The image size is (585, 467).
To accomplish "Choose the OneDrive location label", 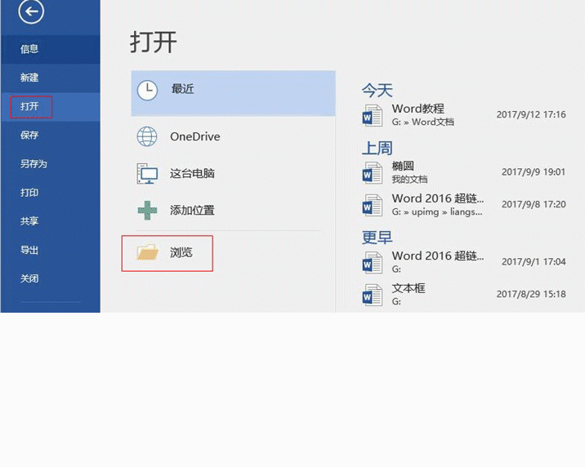I will click(x=195, y=137).
